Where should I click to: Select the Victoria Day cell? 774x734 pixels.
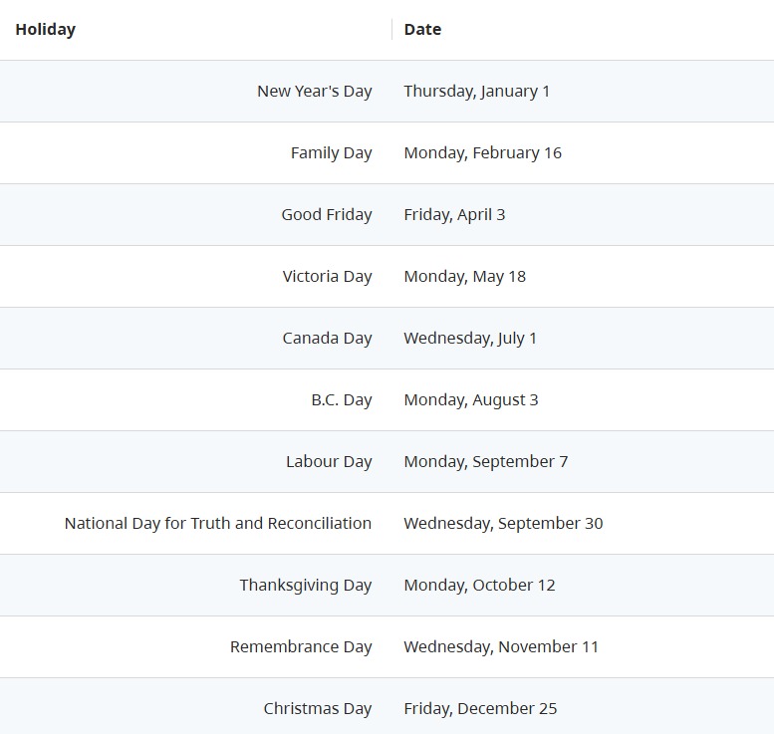(327, 277)
